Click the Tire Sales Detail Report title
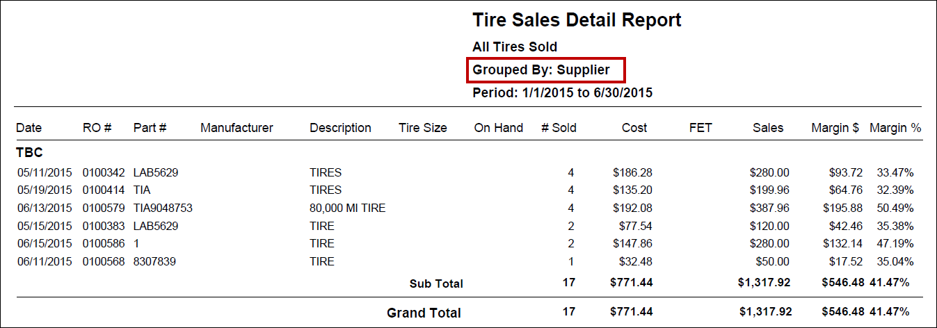Viewport: 937px width, 328px height. 577,20
